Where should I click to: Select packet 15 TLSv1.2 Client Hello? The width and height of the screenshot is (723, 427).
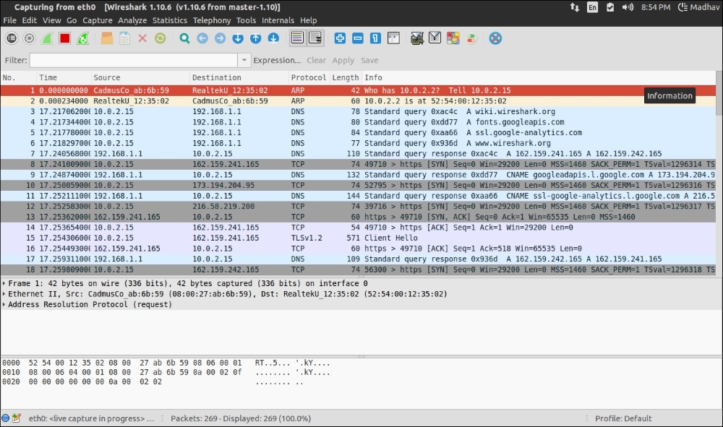[359, 238]
